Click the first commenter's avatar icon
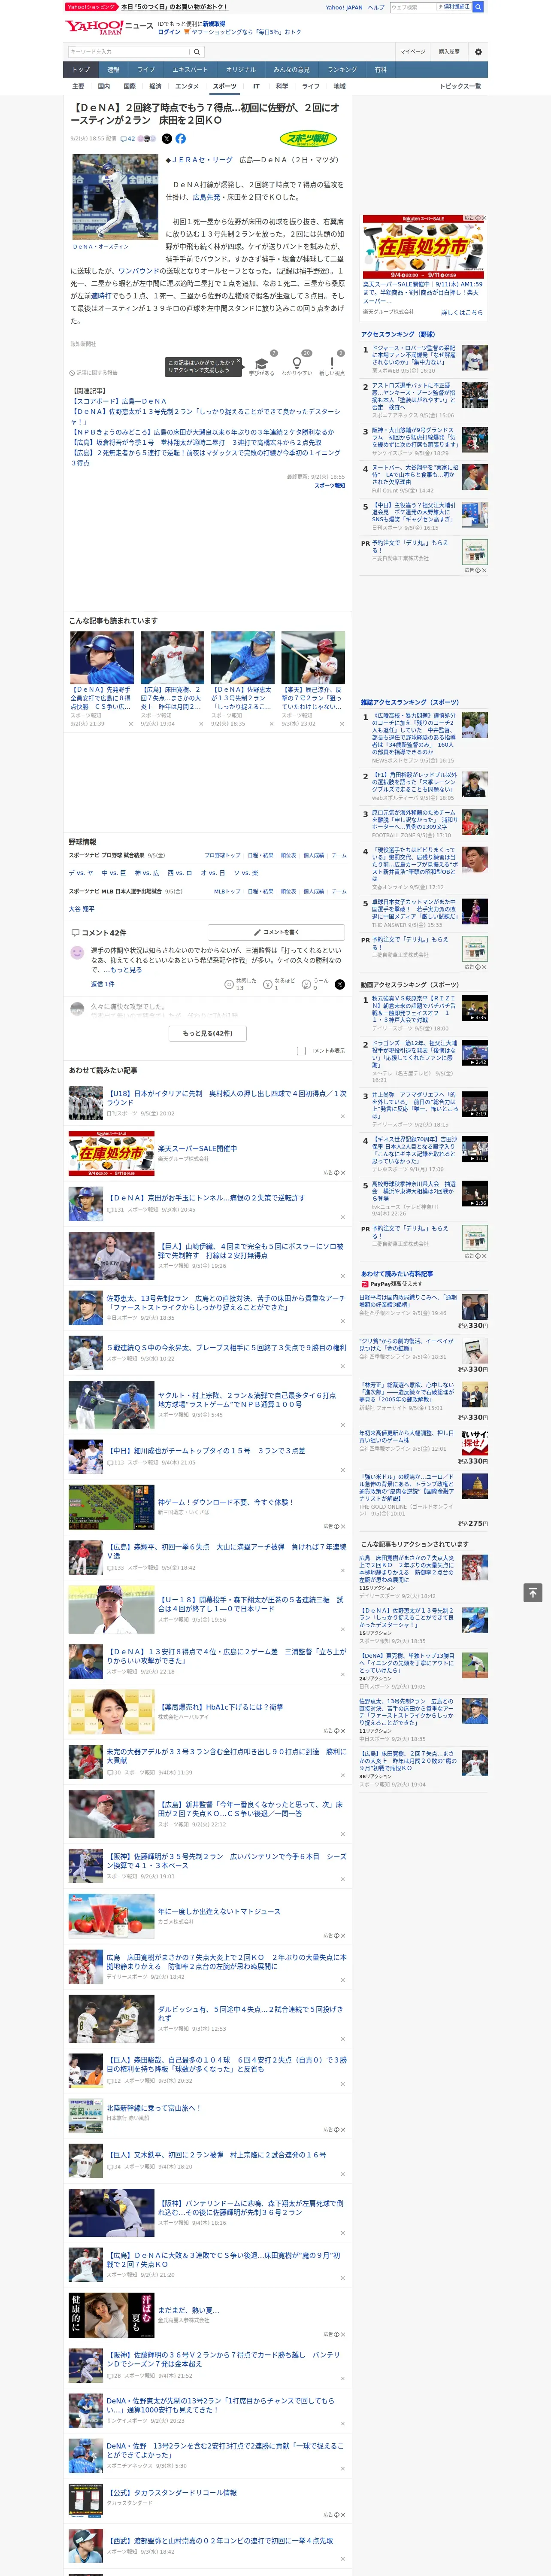This screenshot has height=2576, width=551. coord(77,953)
